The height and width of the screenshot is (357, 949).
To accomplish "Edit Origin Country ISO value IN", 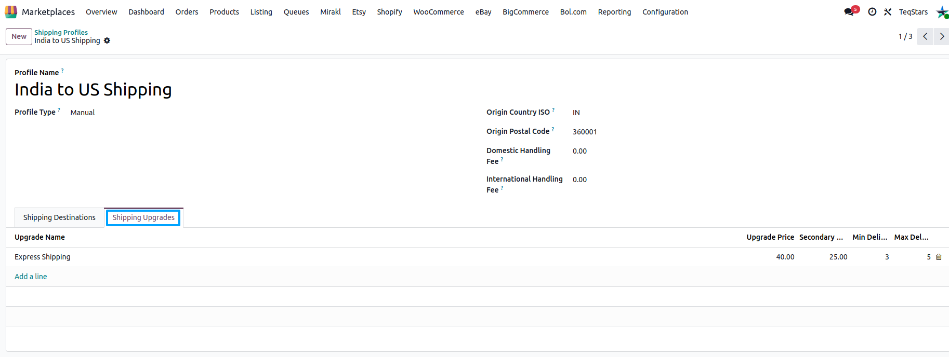I will point(576,113).
